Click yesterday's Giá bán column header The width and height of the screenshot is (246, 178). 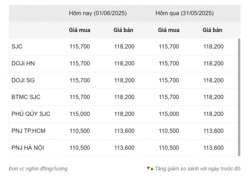pos(212,30)
